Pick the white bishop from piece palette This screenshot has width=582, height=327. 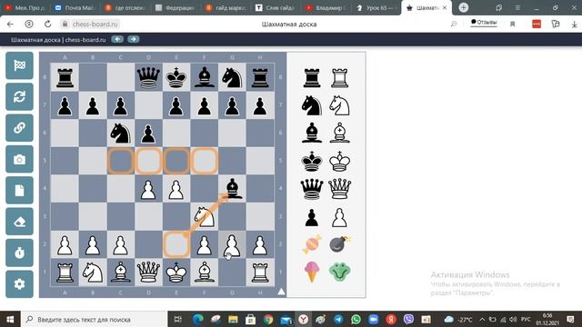coord(339,134)
